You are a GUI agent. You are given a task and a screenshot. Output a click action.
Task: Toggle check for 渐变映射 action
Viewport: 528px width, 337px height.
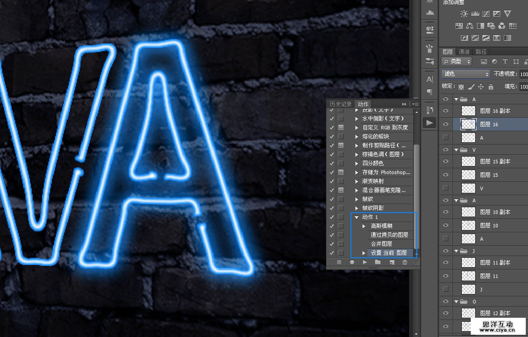(331, 181)
